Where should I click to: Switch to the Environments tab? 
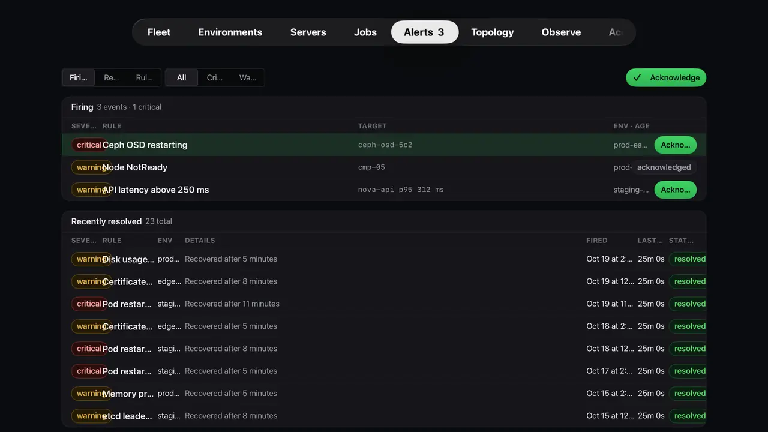click(x=230, y=32)
